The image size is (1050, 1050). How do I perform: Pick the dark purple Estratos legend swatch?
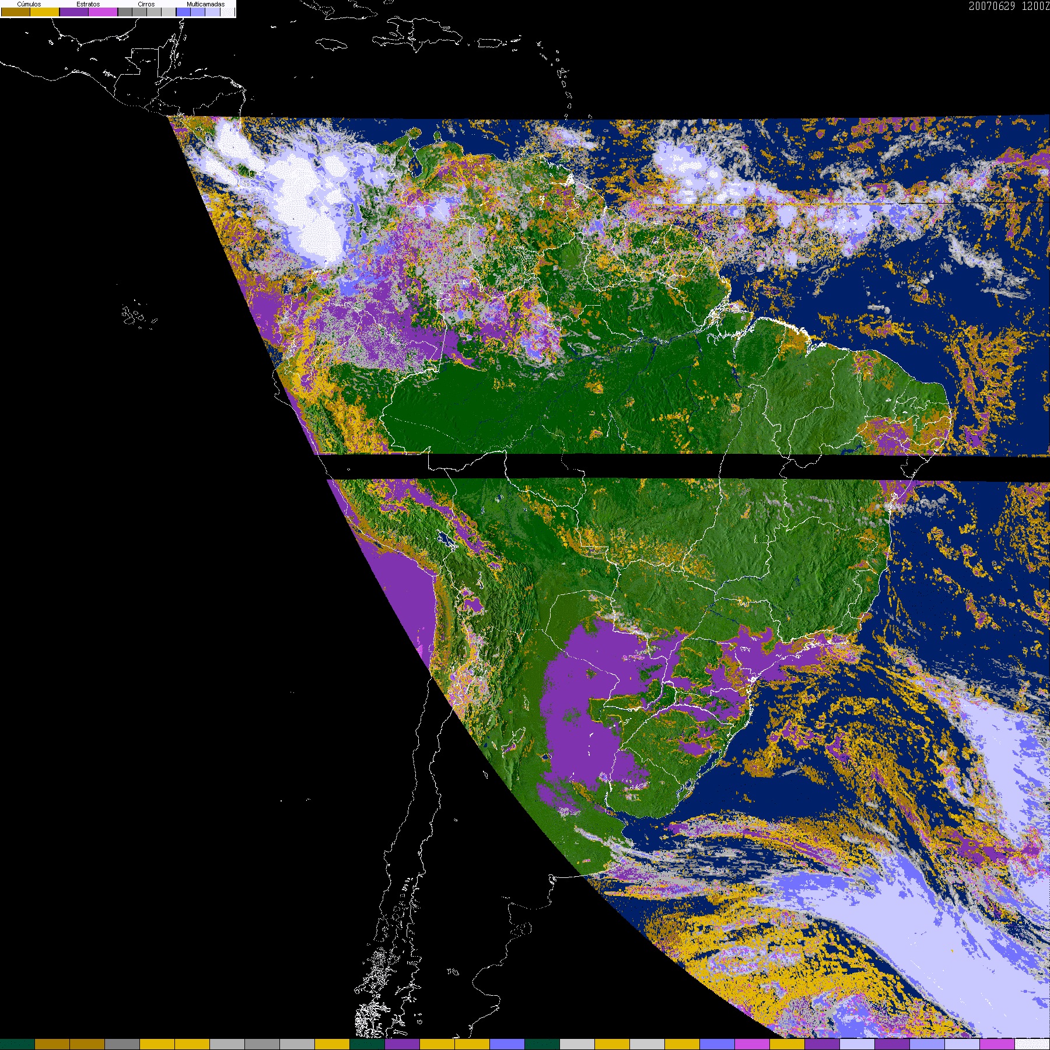(74, 12)
